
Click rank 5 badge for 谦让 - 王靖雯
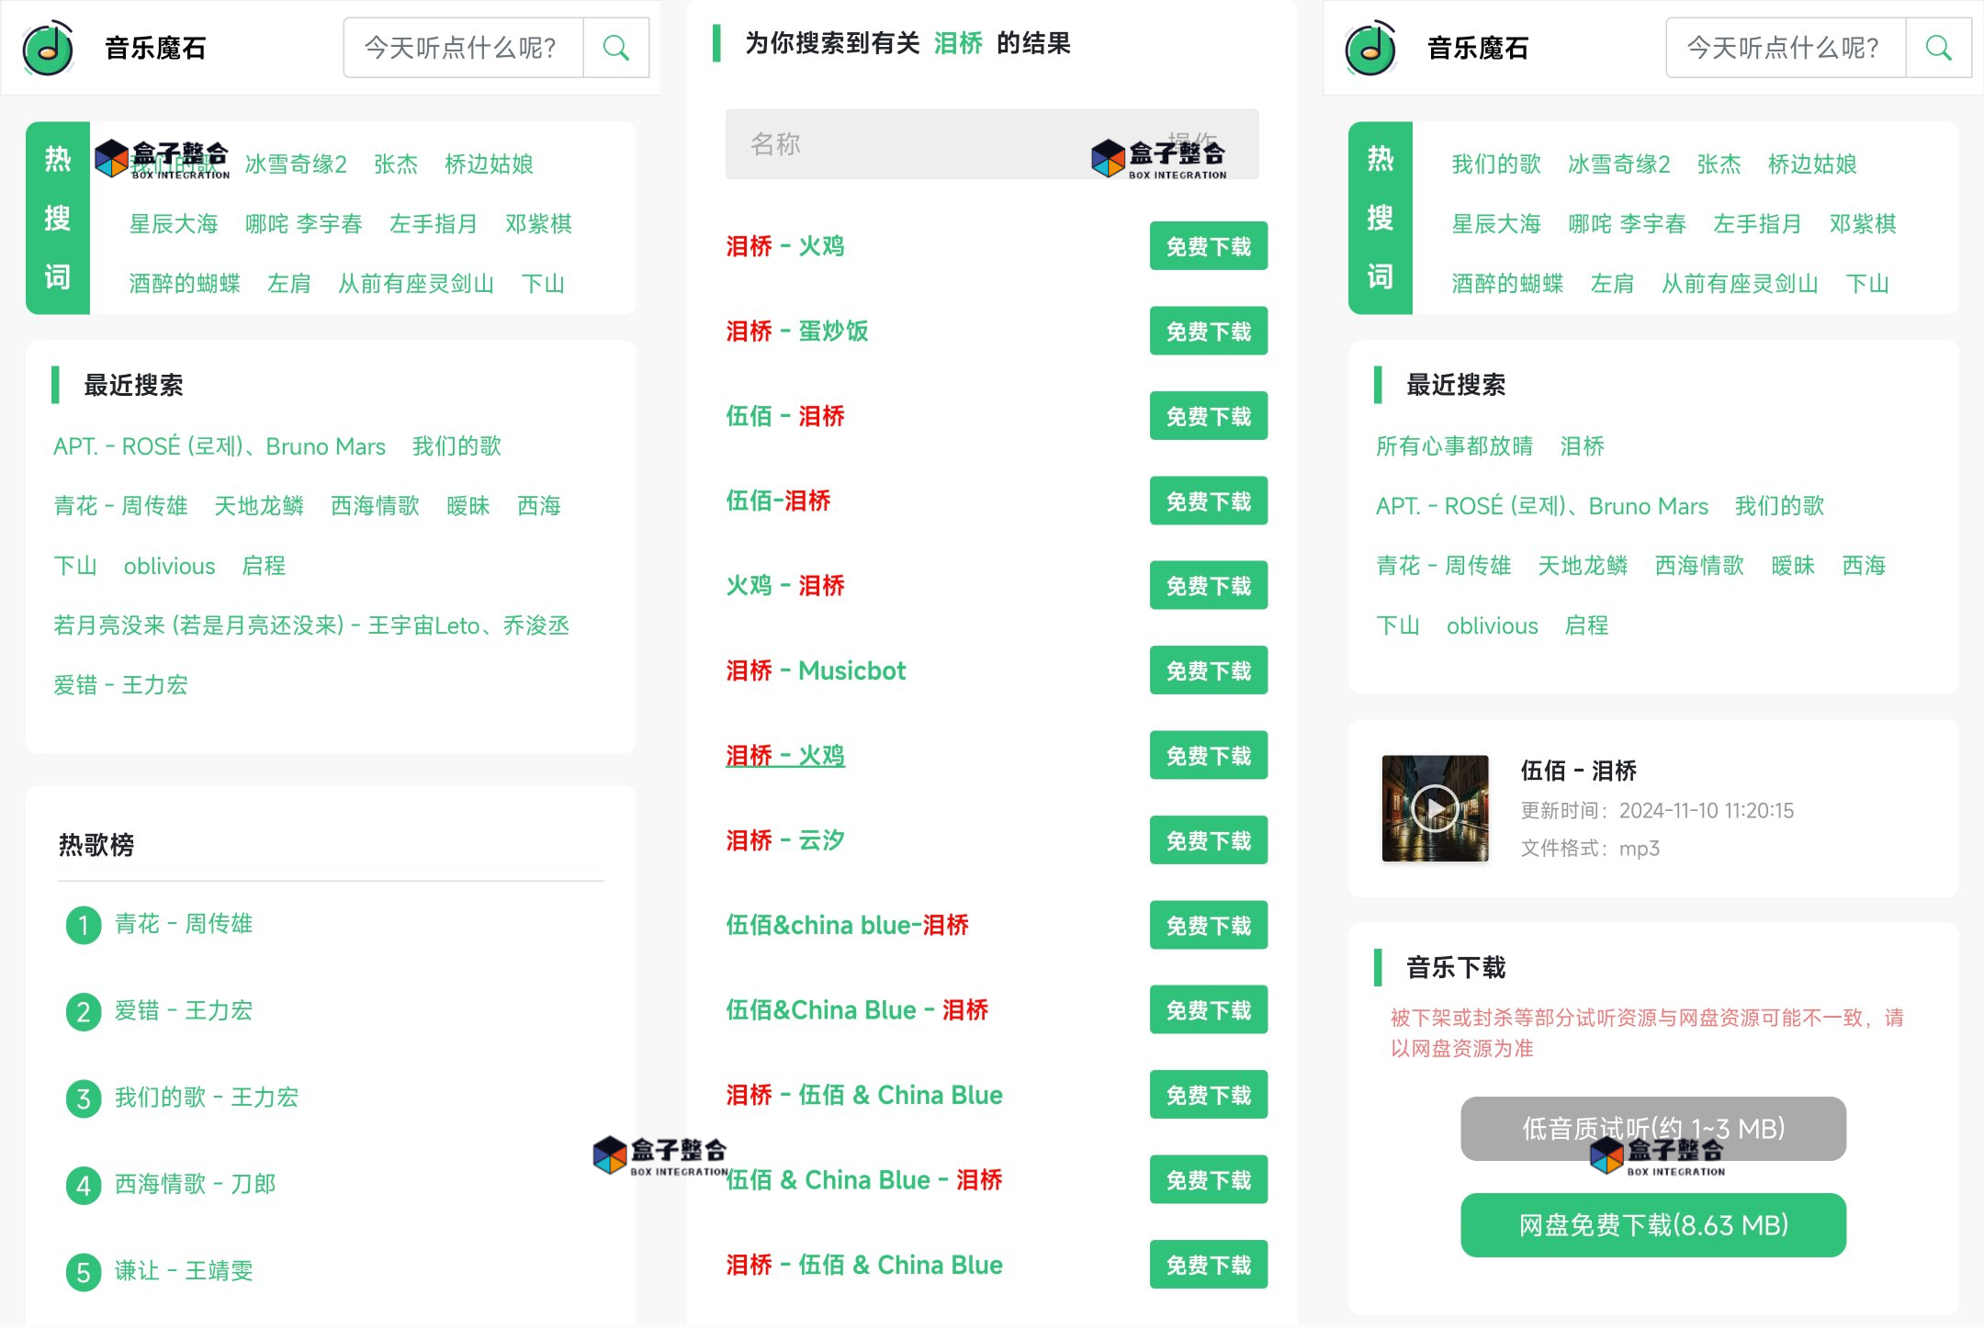click(x=84, y=1271)
